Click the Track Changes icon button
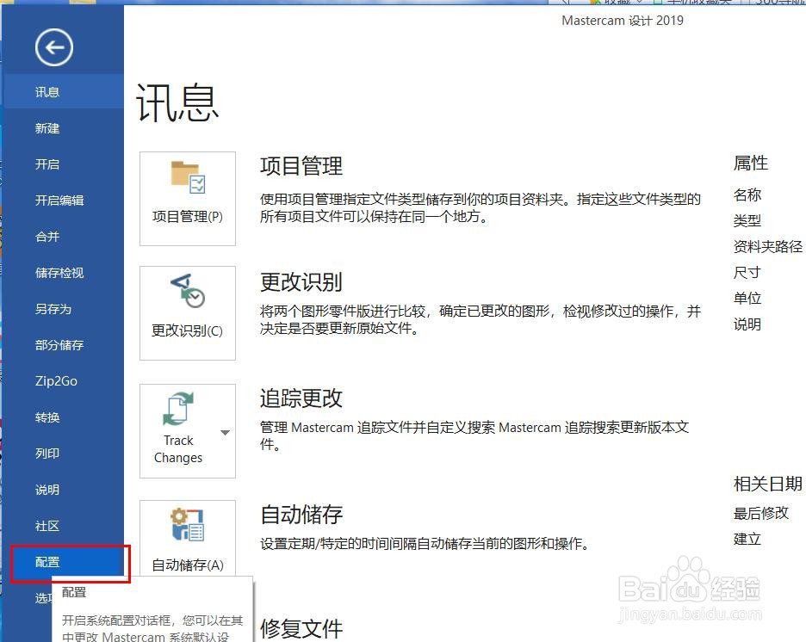 [x=178, y=431]
